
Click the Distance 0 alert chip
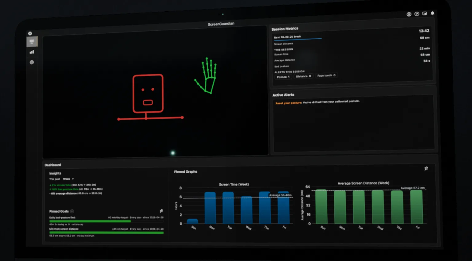tap(303, 76)
